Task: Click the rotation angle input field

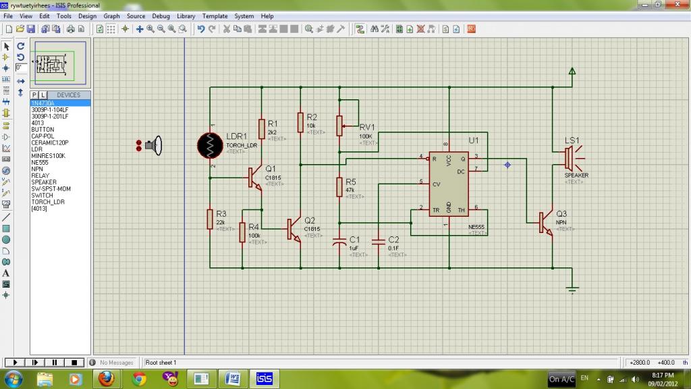Action: tap(21, 68)
